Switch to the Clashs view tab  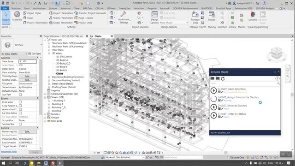click(x=98, y=36)
